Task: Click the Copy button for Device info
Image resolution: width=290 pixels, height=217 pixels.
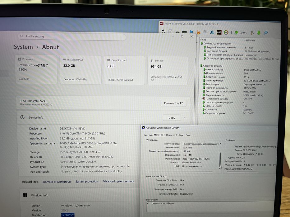Action: [x=172, y=117]
